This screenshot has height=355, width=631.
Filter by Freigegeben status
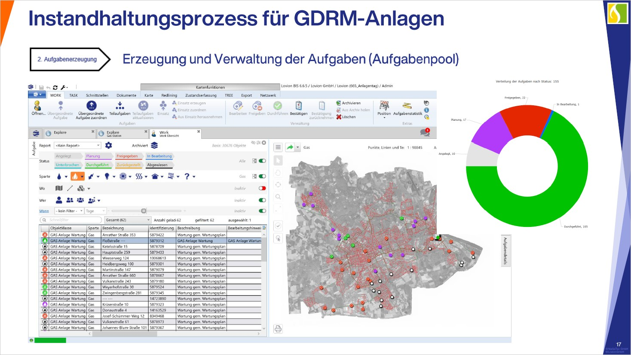(x=127, y=156)
